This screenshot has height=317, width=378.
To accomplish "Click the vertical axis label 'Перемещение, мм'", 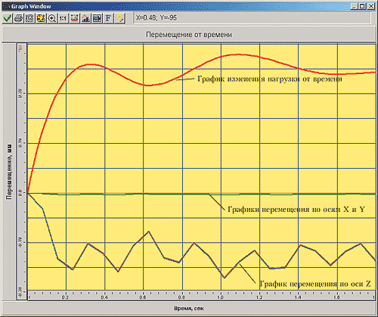I will [9, 172].
